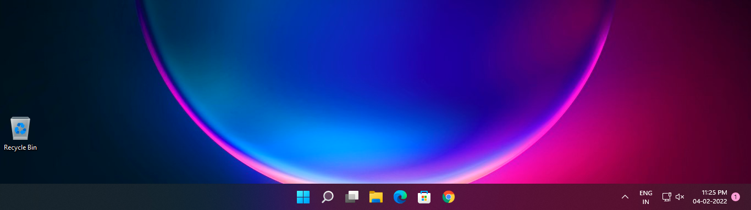Open Microsoft Store from the taskbar
This screenshot has height=210, width=751.
[x=424, y=197]
